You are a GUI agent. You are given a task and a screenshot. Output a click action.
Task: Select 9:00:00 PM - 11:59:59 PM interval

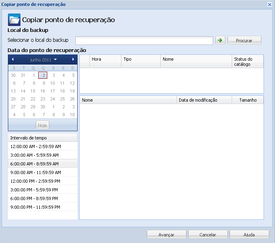(43, 207)
